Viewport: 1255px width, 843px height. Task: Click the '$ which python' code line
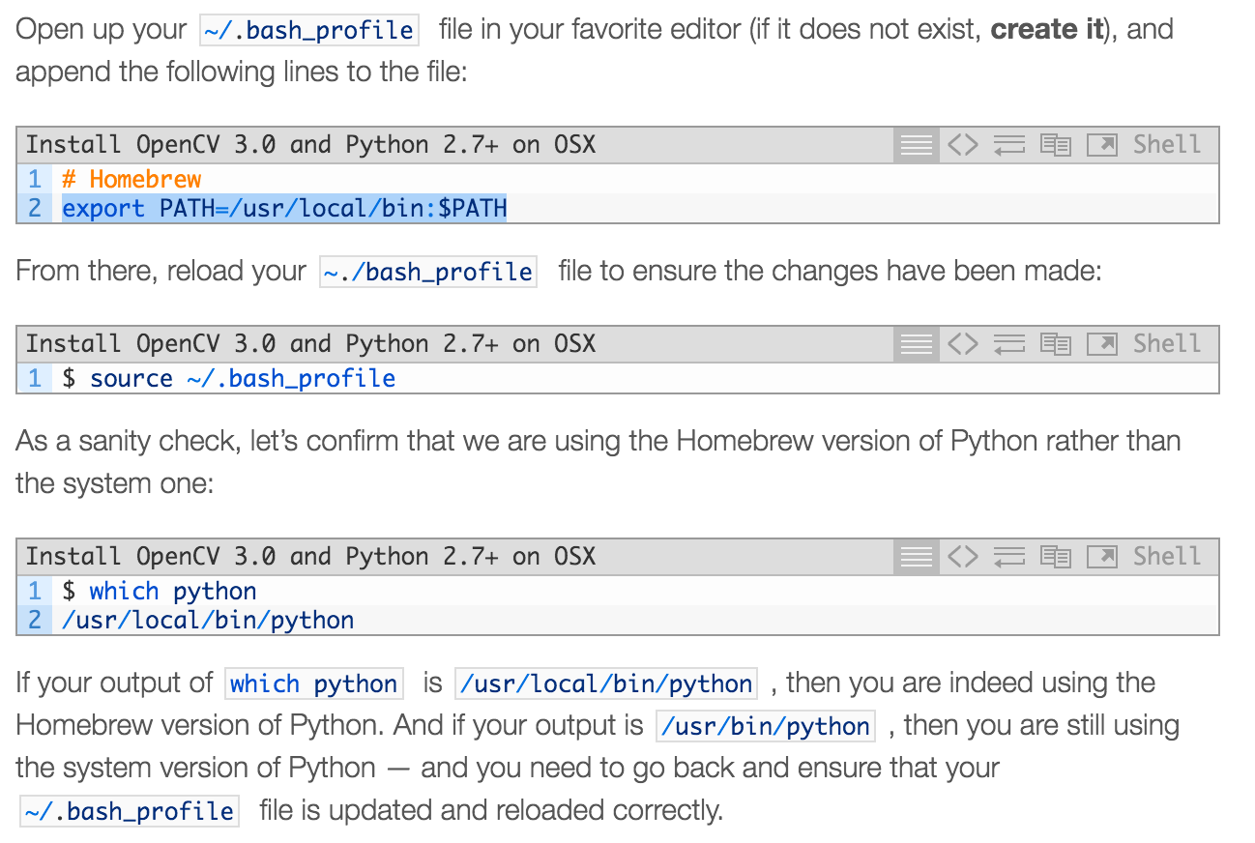(160, 591)
